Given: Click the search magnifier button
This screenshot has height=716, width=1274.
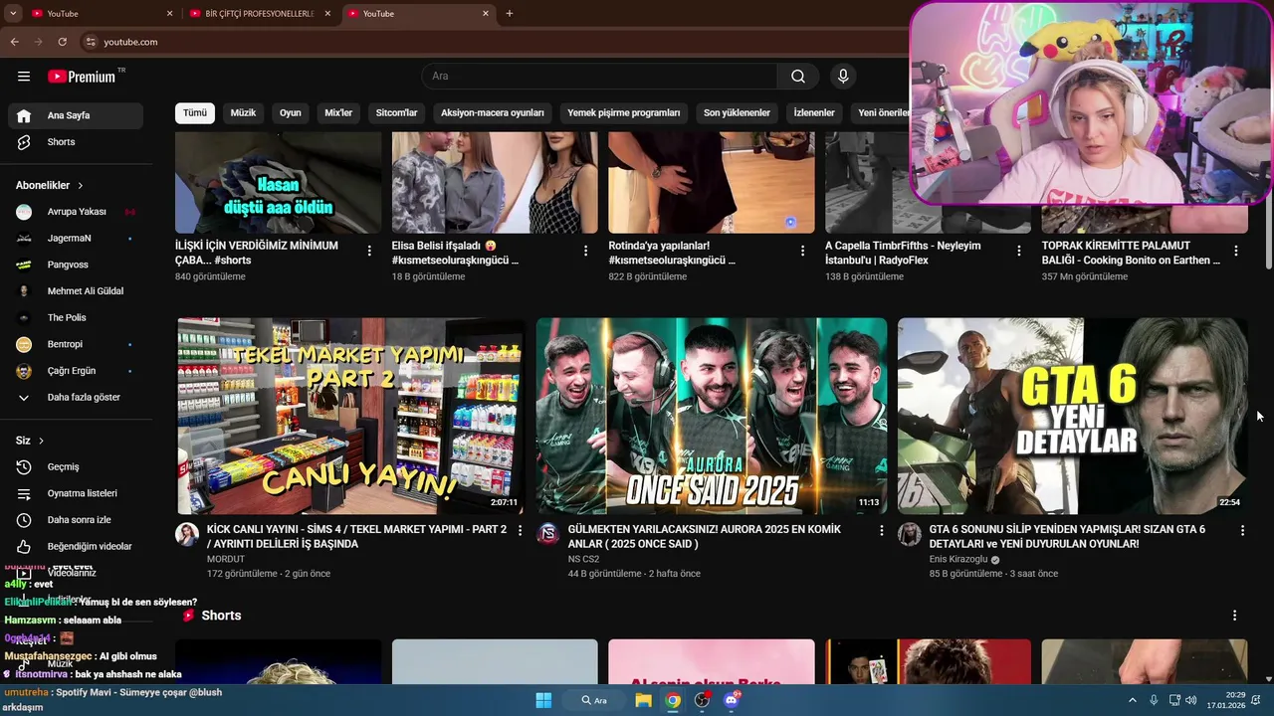Looking at the screenshot, I should 798,77.
